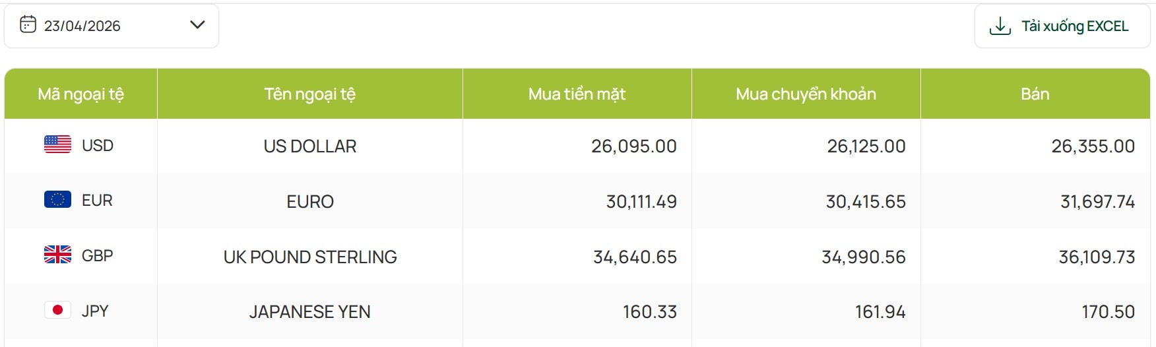The height and width of the screenshot is (347, 1156).
Task: Click the Mua chuyển khoản column header
Action: point(806,94)
